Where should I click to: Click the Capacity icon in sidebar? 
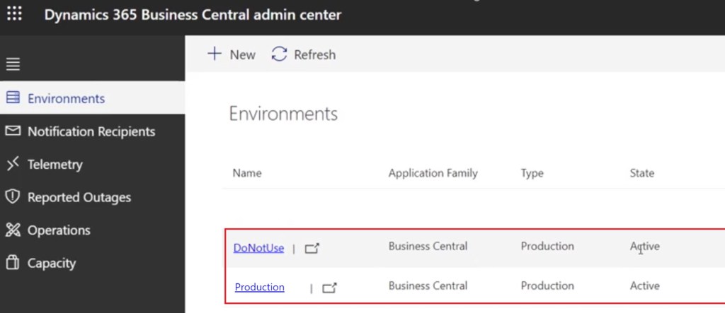point(13,263)
